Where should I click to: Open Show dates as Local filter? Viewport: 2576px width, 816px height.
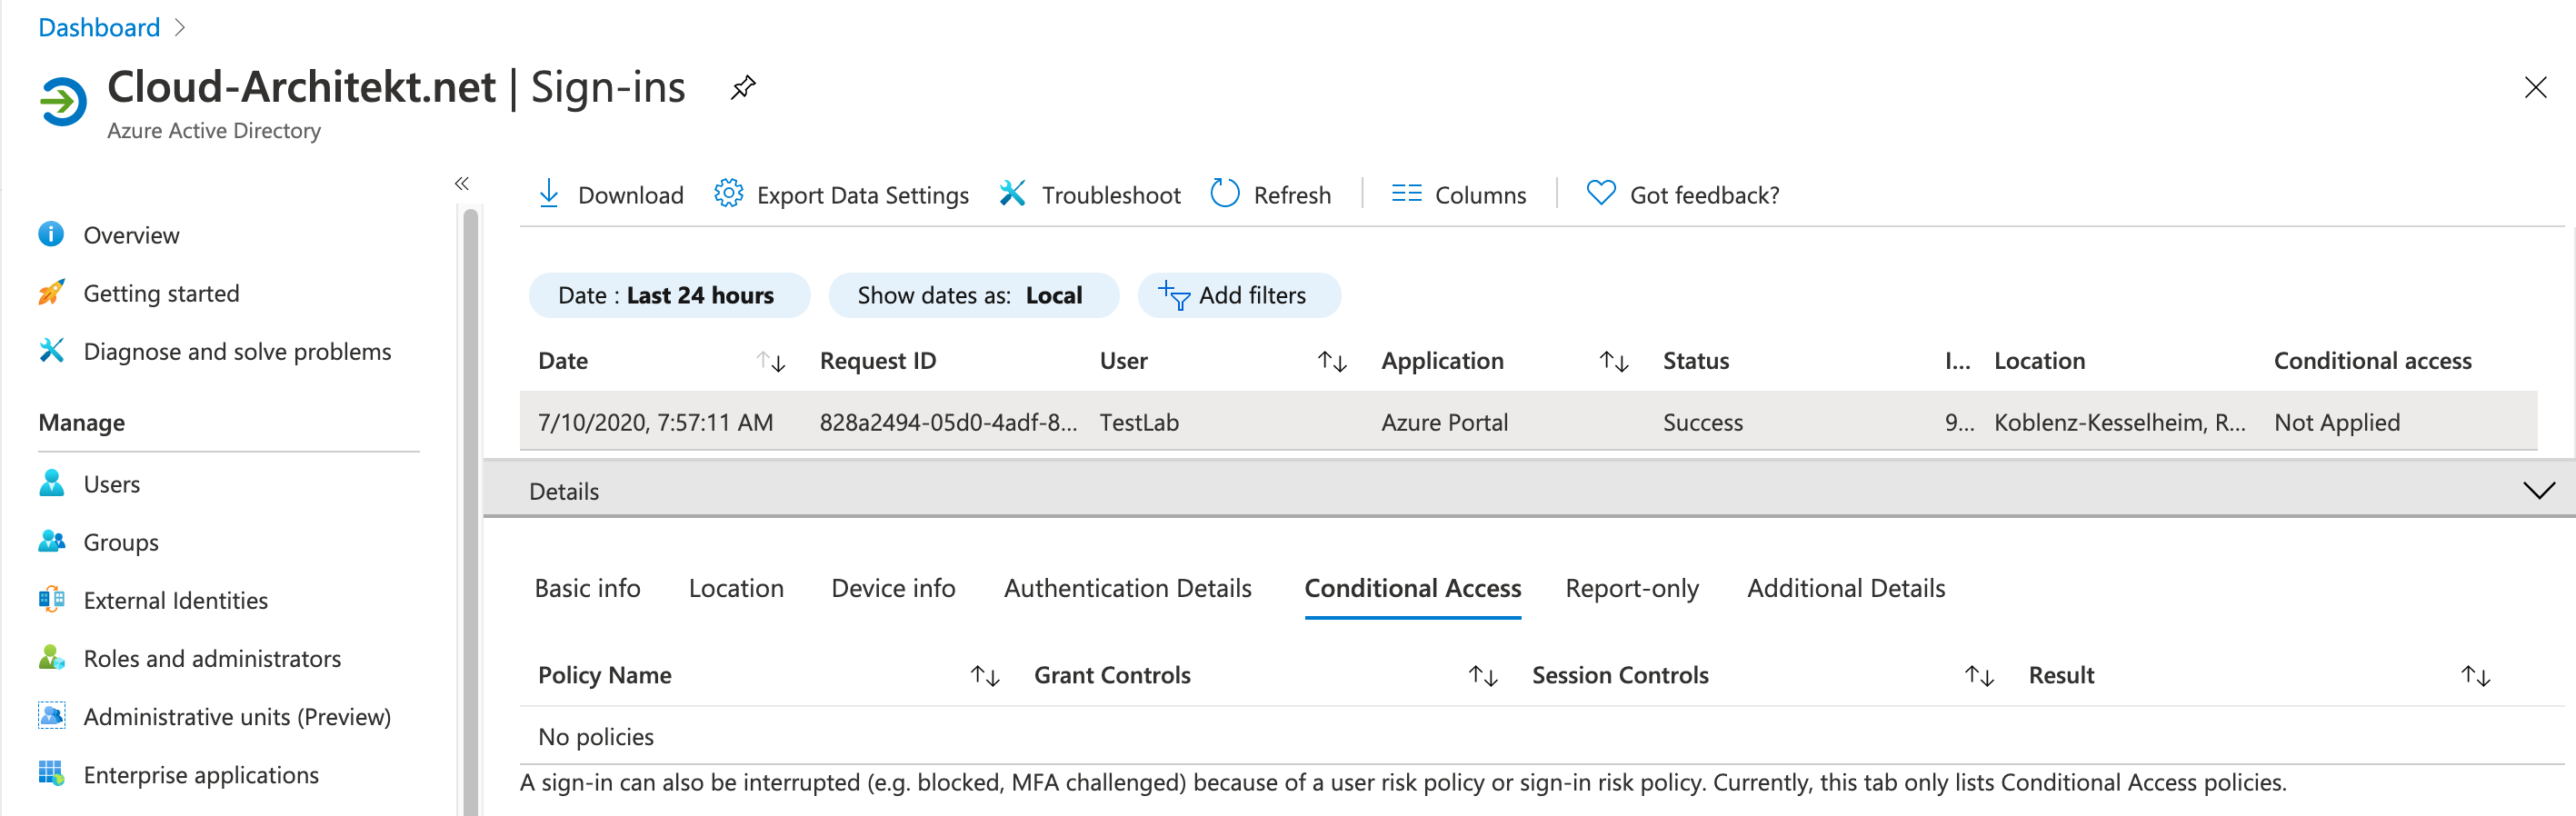[973, 295]
